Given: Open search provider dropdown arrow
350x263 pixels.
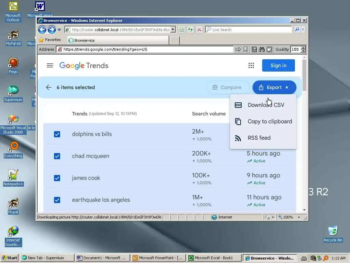Looking at the screenshot, I should (x=303, y=29).
